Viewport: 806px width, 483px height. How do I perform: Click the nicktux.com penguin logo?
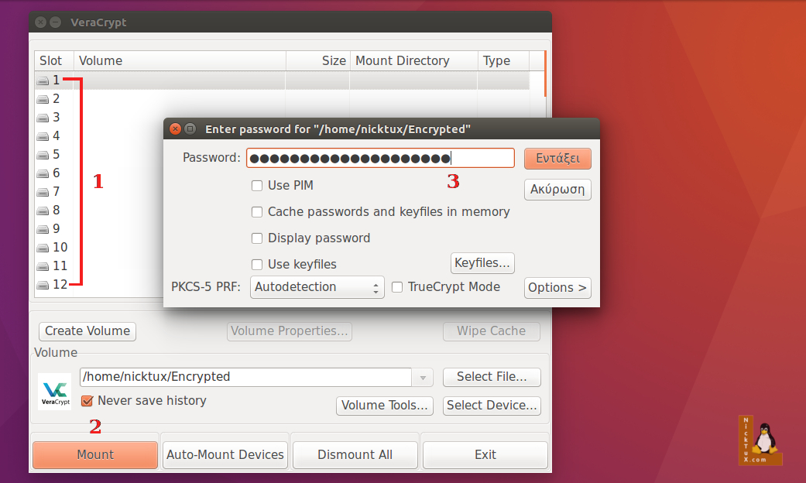tap(760, 440)
